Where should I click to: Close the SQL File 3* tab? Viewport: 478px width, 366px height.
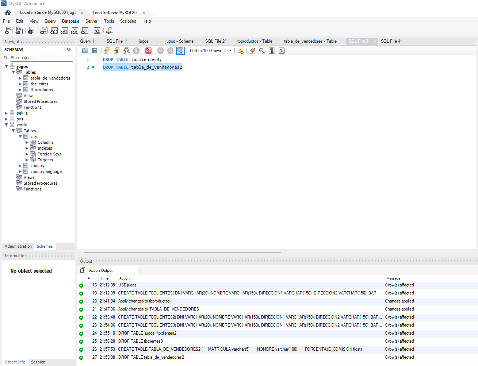point(374,42)
